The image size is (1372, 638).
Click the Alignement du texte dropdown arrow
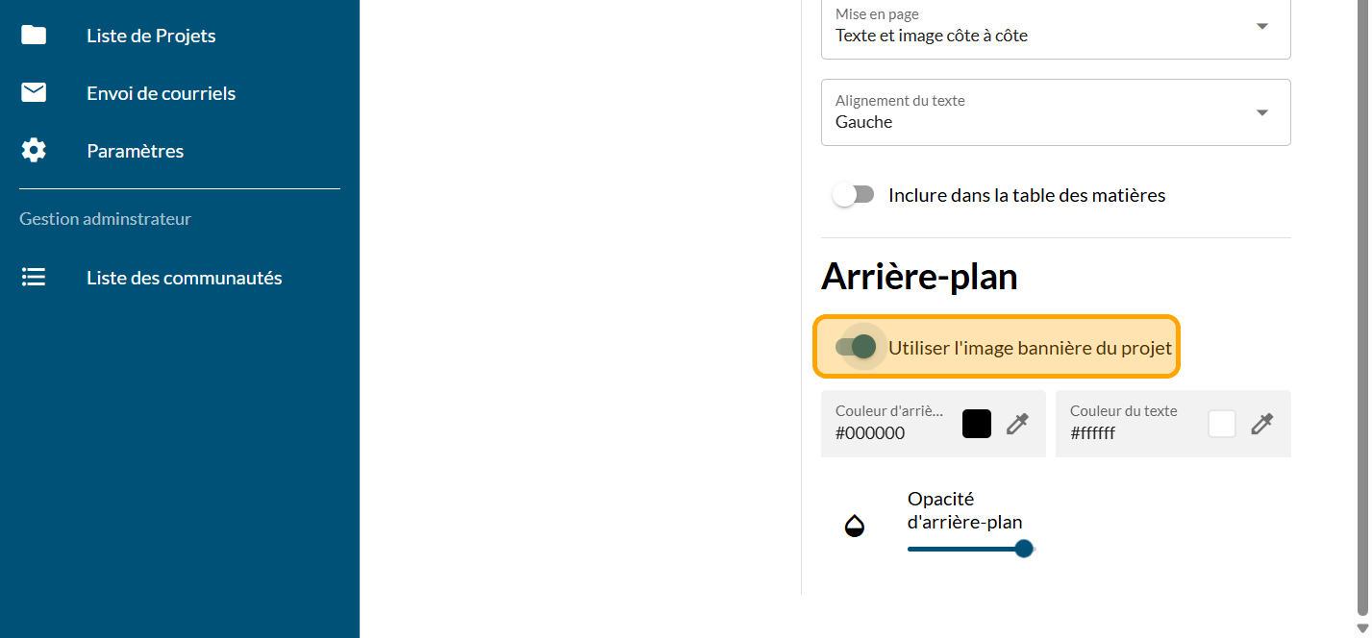1262,112
